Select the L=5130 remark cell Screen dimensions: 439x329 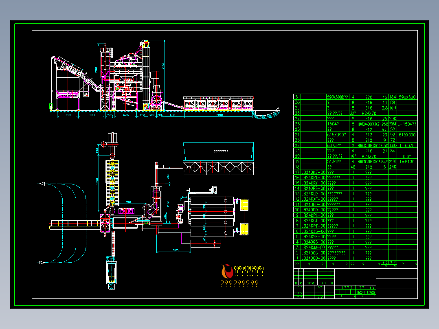[407, 162]
